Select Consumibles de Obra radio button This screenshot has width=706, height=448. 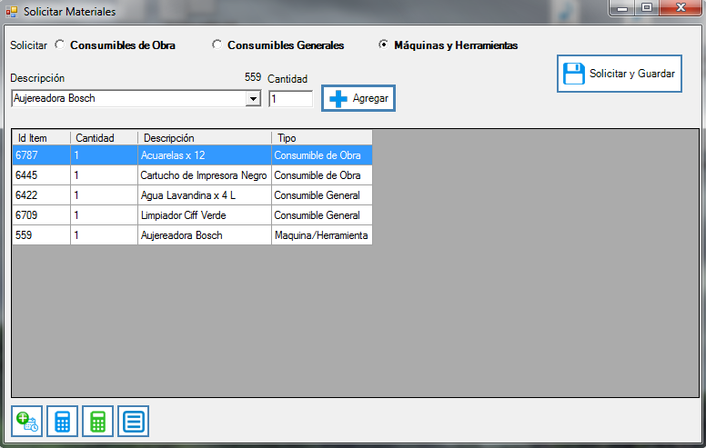pos(59,45)
